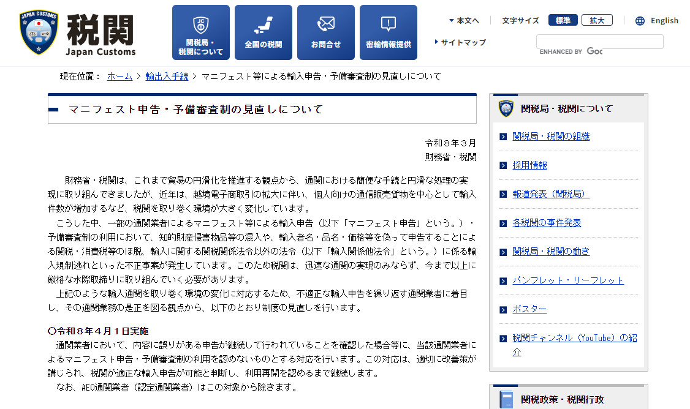Open 関税局・税関について navigation tile

(x=201, y=32)
